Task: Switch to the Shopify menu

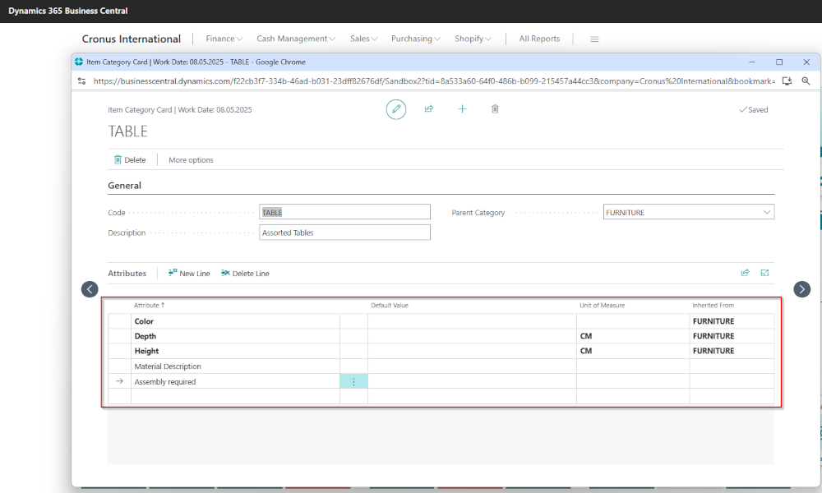Action: click(473, 38)
